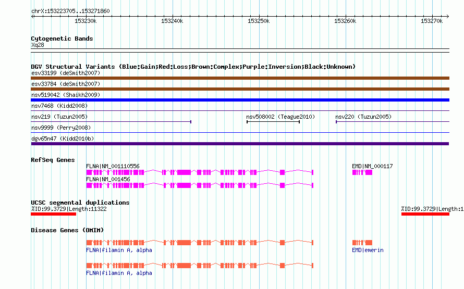The width and height of the screenshot is (464, 289).
Task: Select the nsv9999 (Perry2008) variant label
Action: [x=61, y=128]
